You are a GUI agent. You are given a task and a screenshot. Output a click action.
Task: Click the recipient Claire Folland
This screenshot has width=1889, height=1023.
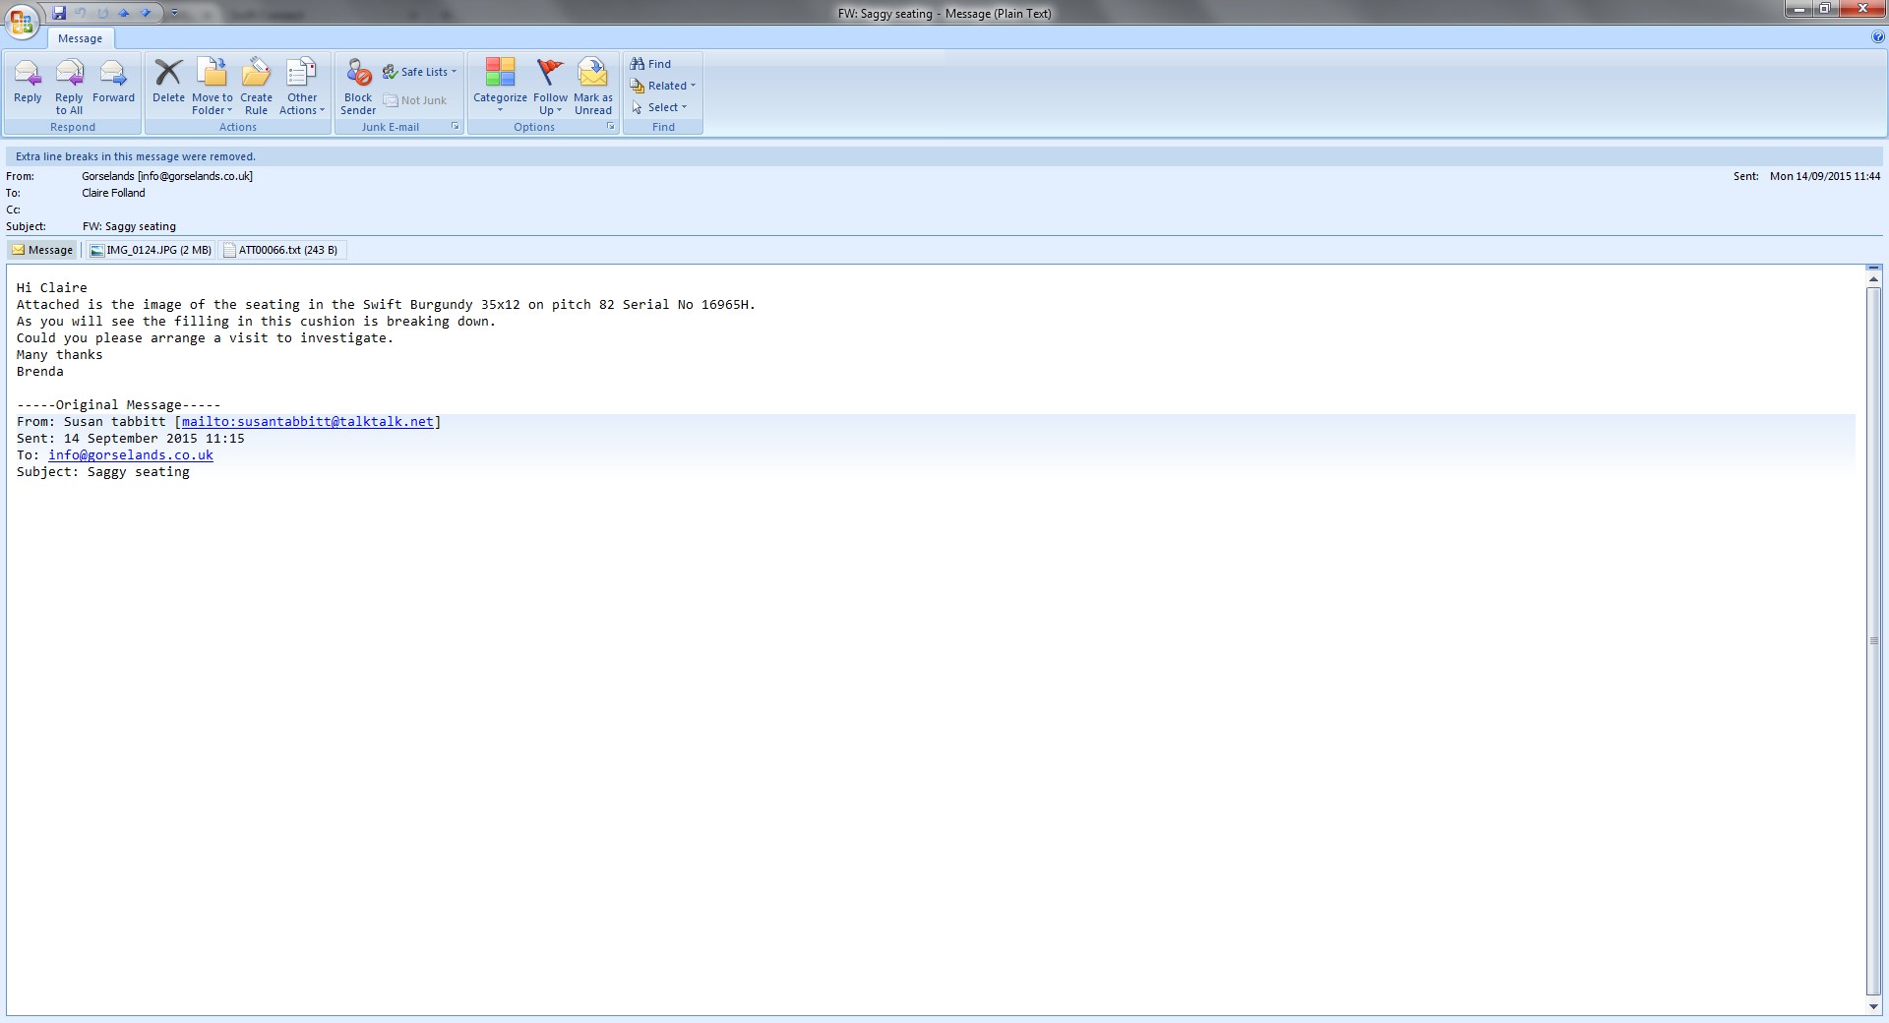[113, 193]
